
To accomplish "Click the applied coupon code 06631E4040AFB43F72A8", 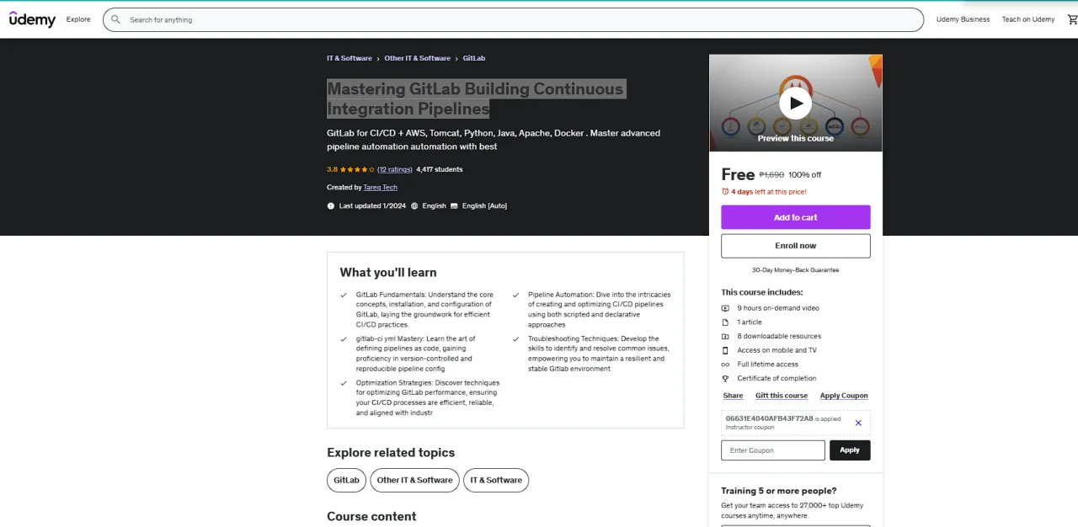I will coord(770,418).
